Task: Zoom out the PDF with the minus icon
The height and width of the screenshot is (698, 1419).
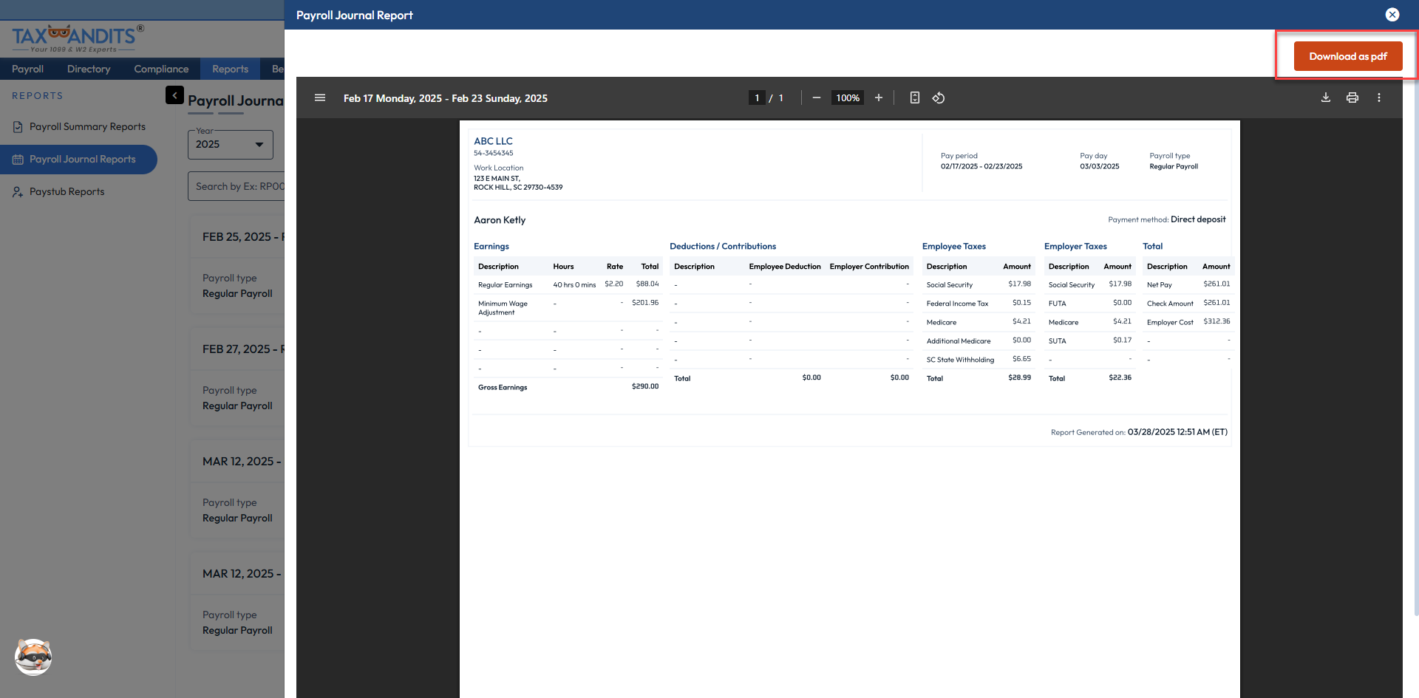Action: tap(817, 97)
